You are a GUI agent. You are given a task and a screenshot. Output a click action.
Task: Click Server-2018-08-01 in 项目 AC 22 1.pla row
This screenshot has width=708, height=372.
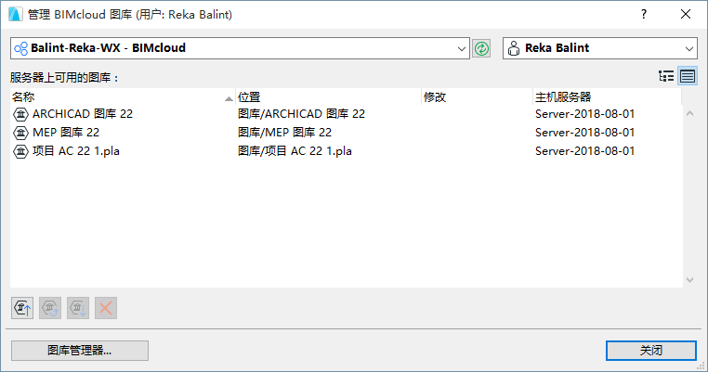(x=584, y=150)
